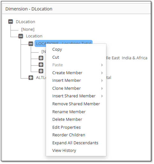Click the greyed-out Paste menu entry
Viewport: 154px width, 164px height.
pyautogui.click(x=76, y=65)
